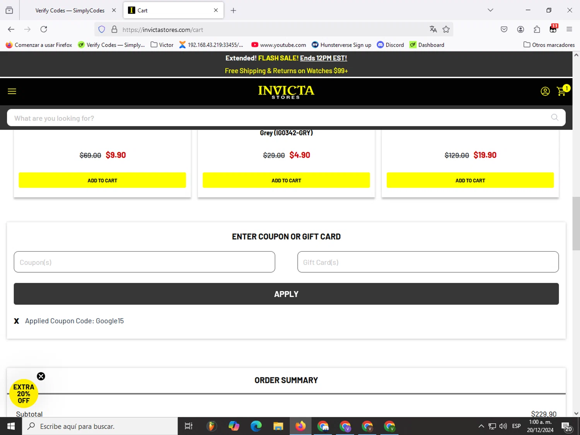Click the translate page icon
580x435 pixels.
tap(433, 29)
